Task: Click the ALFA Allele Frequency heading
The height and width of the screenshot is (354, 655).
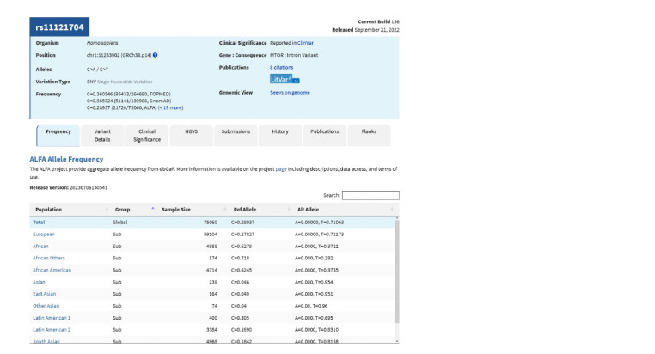Action: (66, 160)
